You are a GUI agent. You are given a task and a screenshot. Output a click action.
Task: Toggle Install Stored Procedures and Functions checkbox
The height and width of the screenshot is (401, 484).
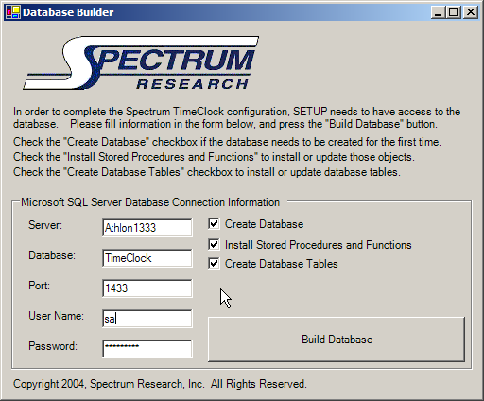(214, 244)
